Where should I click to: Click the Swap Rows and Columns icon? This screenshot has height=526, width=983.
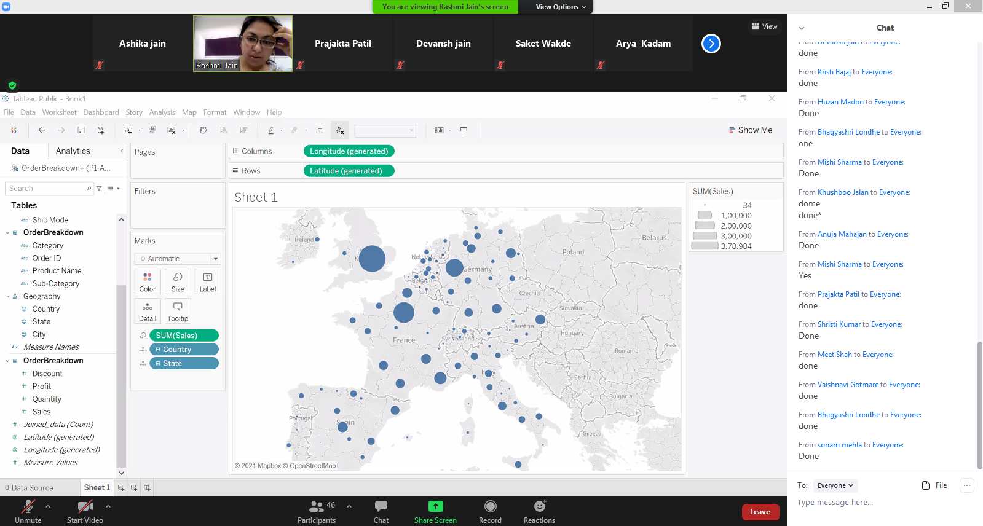pyautogui.click(x=203, y=130)
